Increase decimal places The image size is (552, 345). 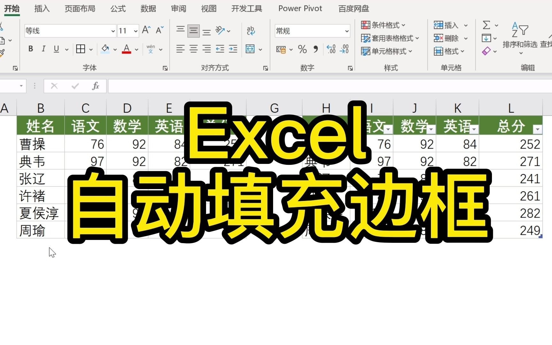(331, 49)
